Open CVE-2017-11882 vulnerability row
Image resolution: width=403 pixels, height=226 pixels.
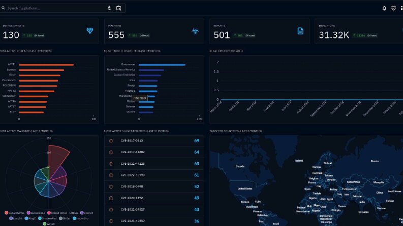[154, 152]
